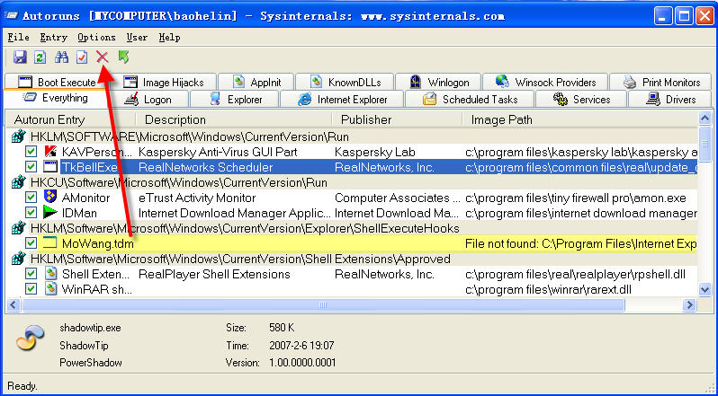Switch to the Explorer tab

[235, 99]
